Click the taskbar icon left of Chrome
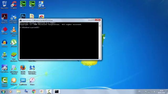This screenshot has height=94, width=168. pyautogui.click(x=26, y=92)
